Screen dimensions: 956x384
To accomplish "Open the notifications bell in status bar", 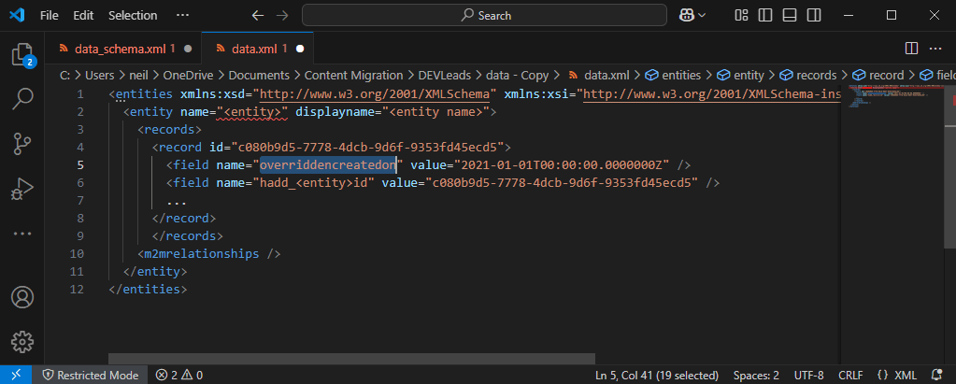I will (937, 375).
